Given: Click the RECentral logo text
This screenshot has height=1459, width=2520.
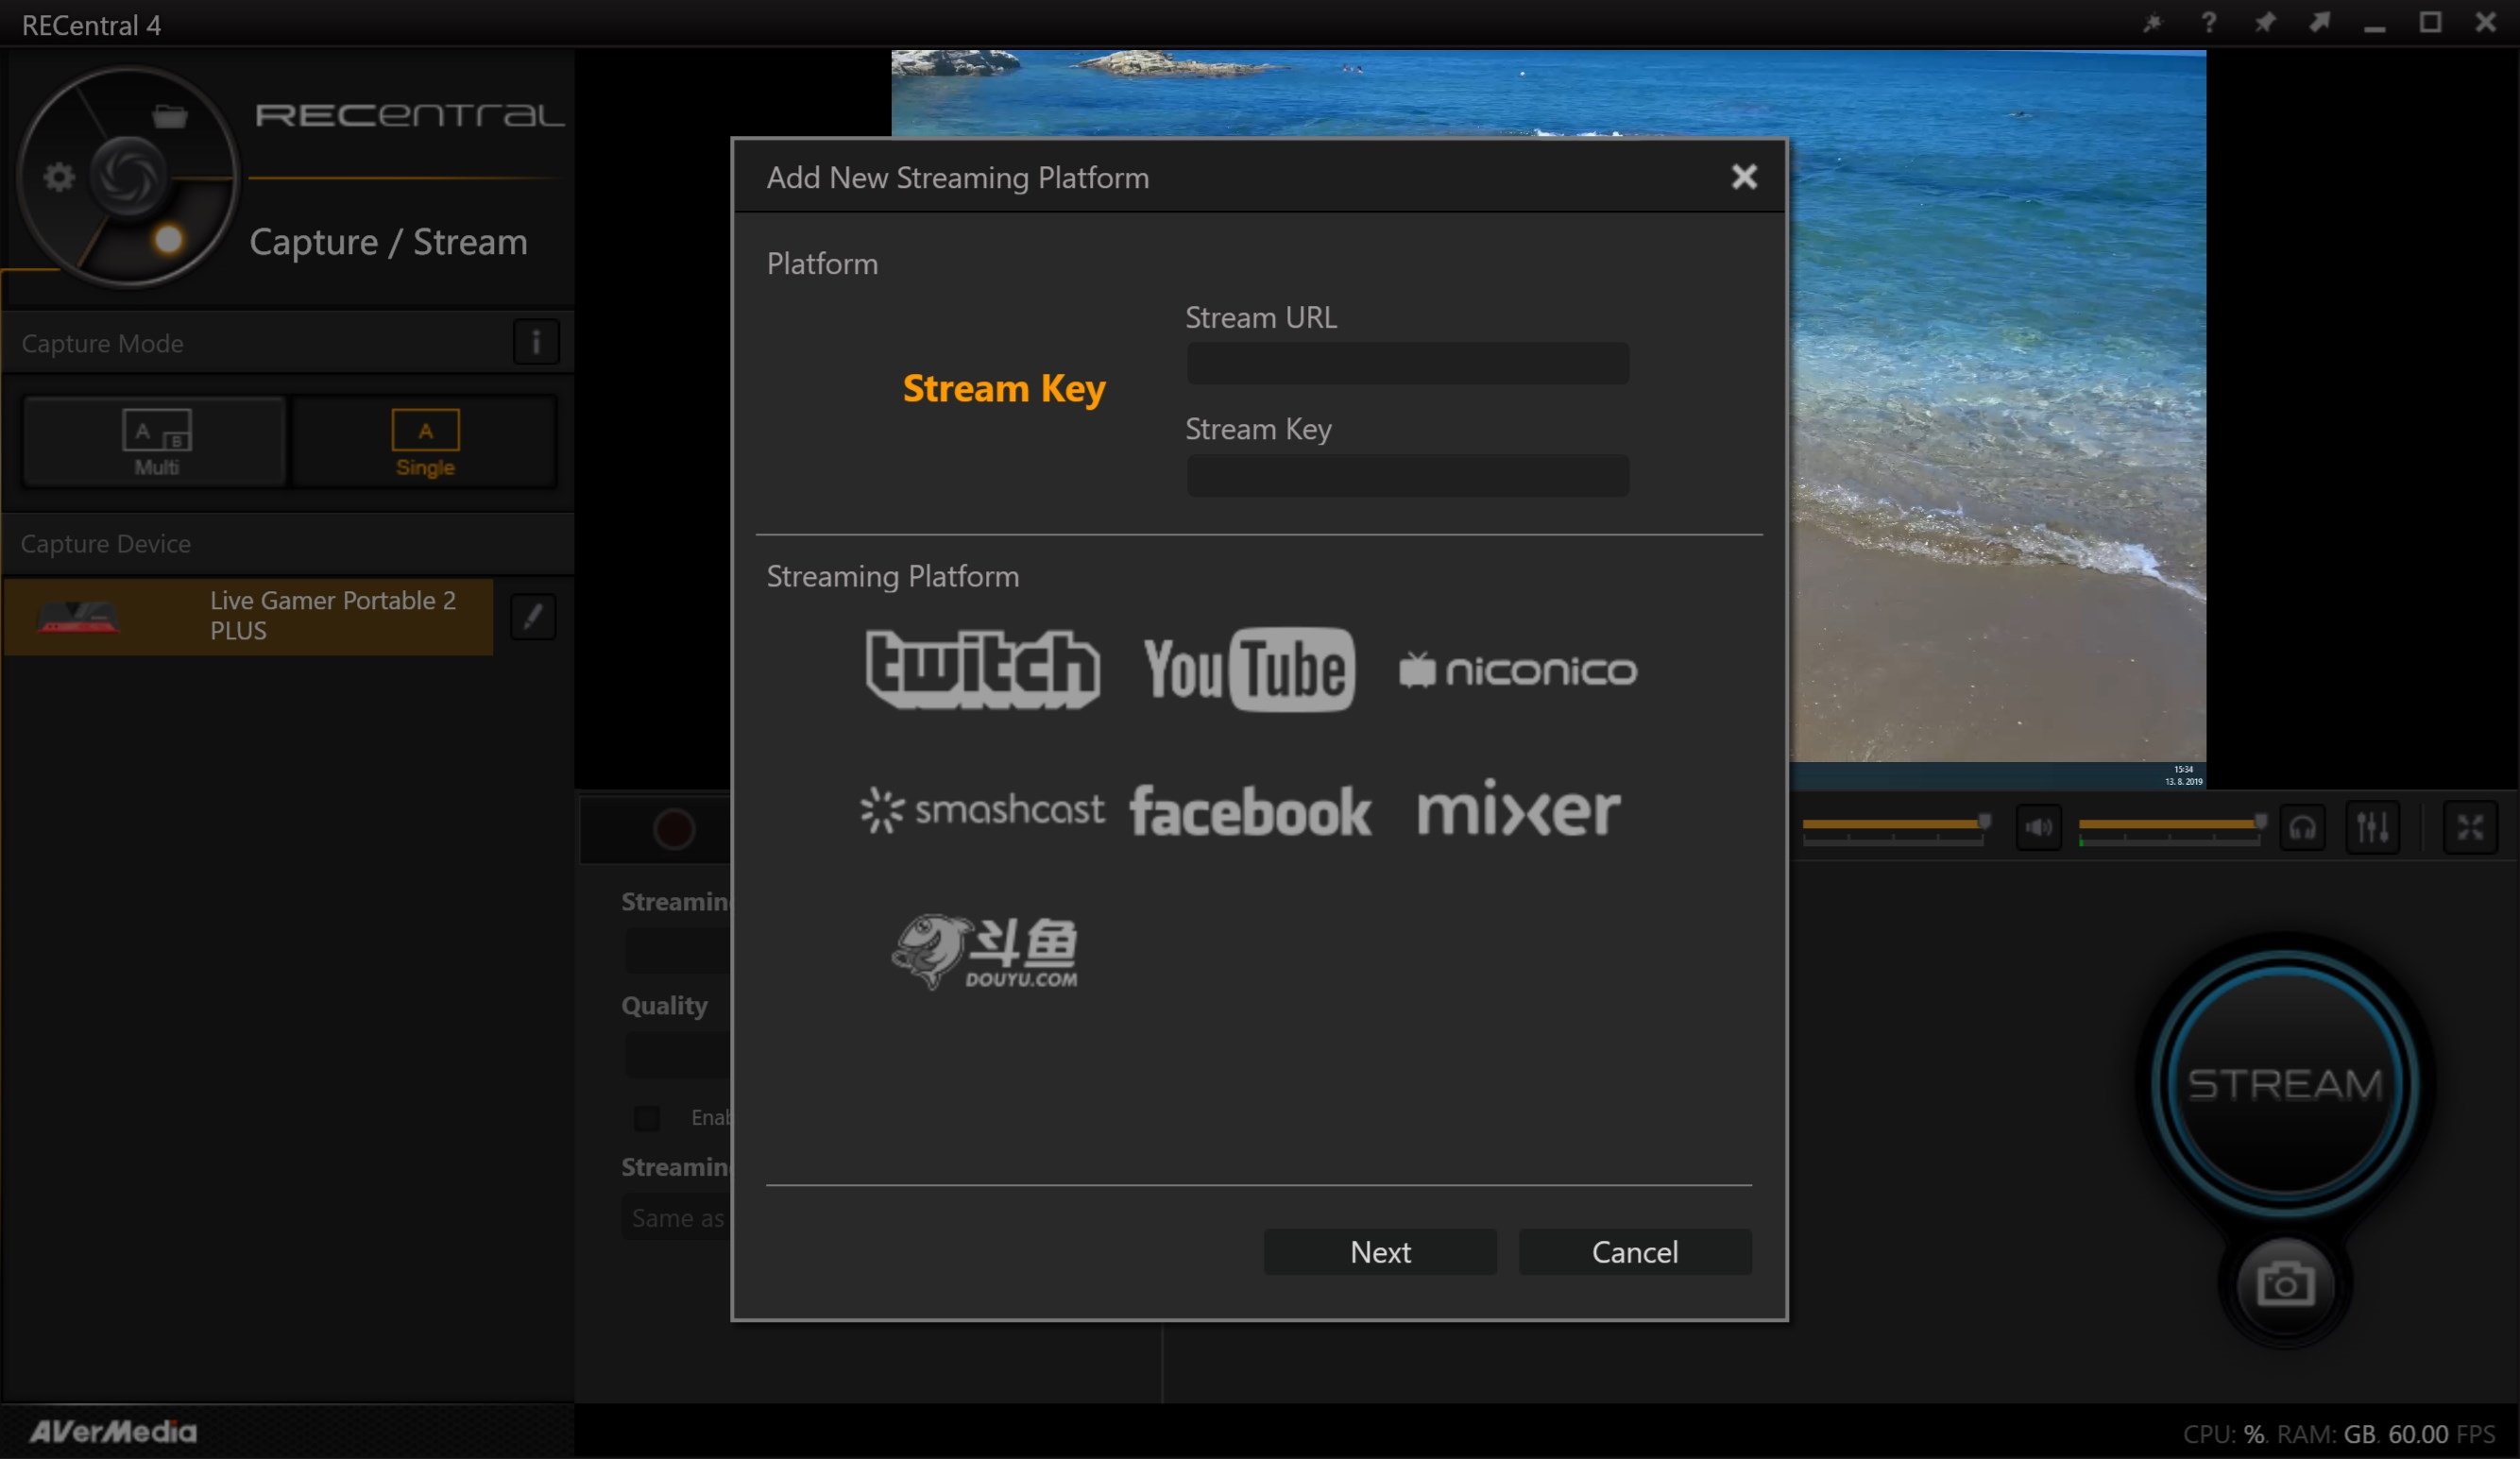Looking at the screenshot, I should [x=409, y=115].
